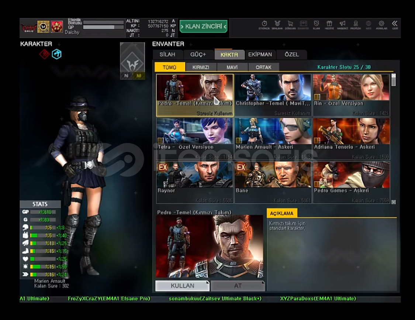The image size is (415, 320).
Task: Click the EX badge on Bane card
Action: pos(241,168)
